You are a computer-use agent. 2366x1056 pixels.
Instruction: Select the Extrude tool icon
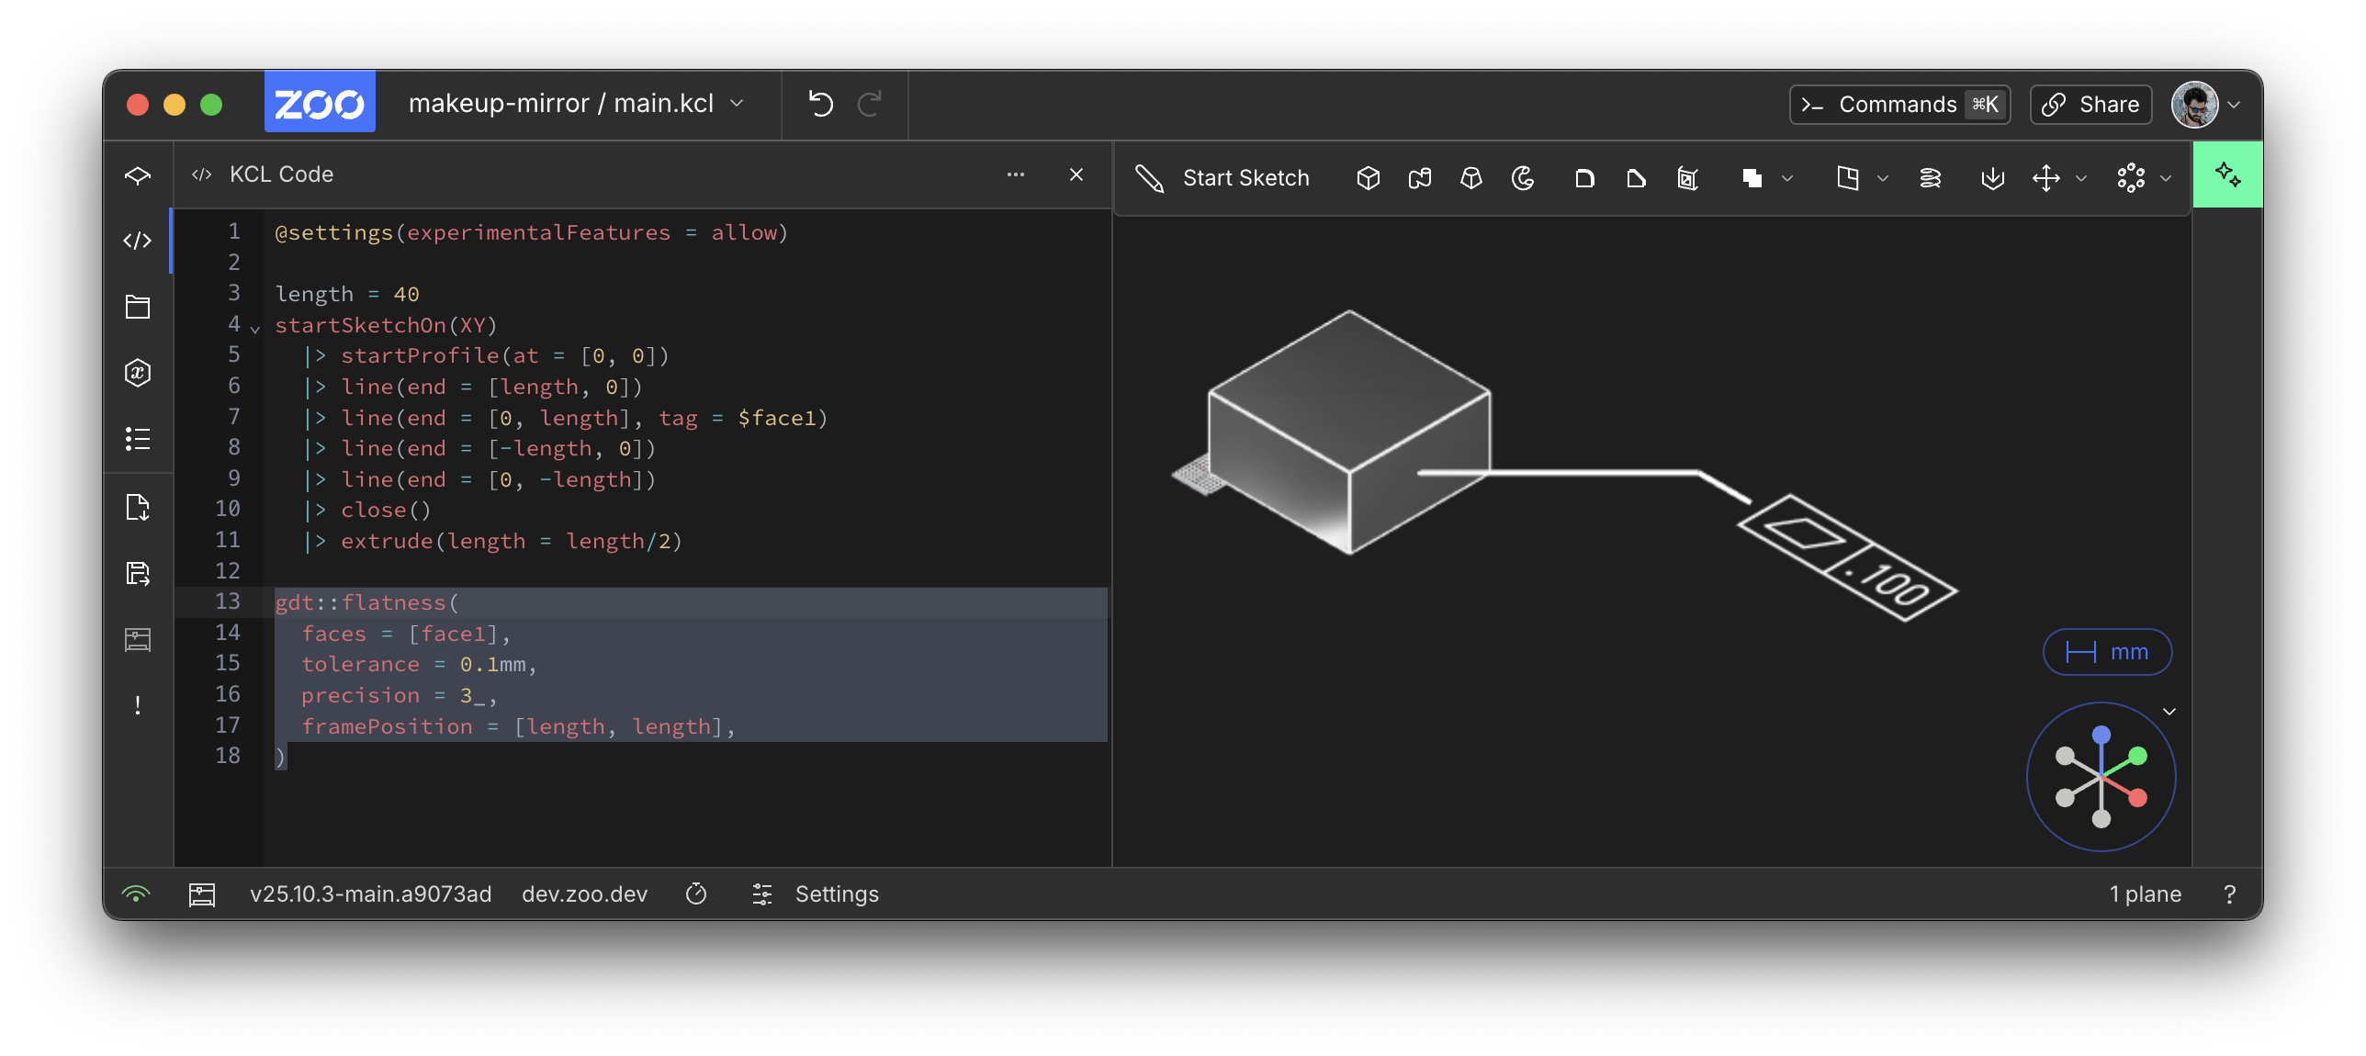1368,178
